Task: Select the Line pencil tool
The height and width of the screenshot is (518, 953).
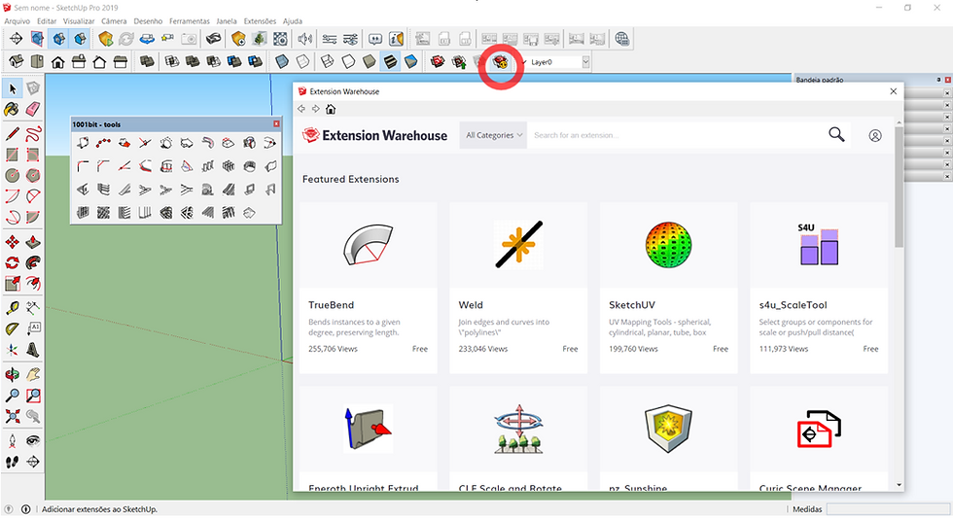Action: pos(12,133)
